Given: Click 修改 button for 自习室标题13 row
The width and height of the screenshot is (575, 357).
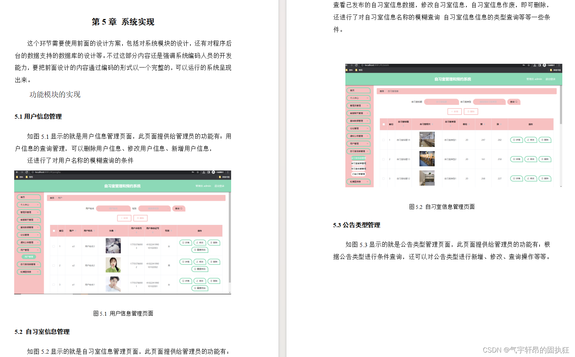Looking at the screenshot, I should tap(531, 159).
